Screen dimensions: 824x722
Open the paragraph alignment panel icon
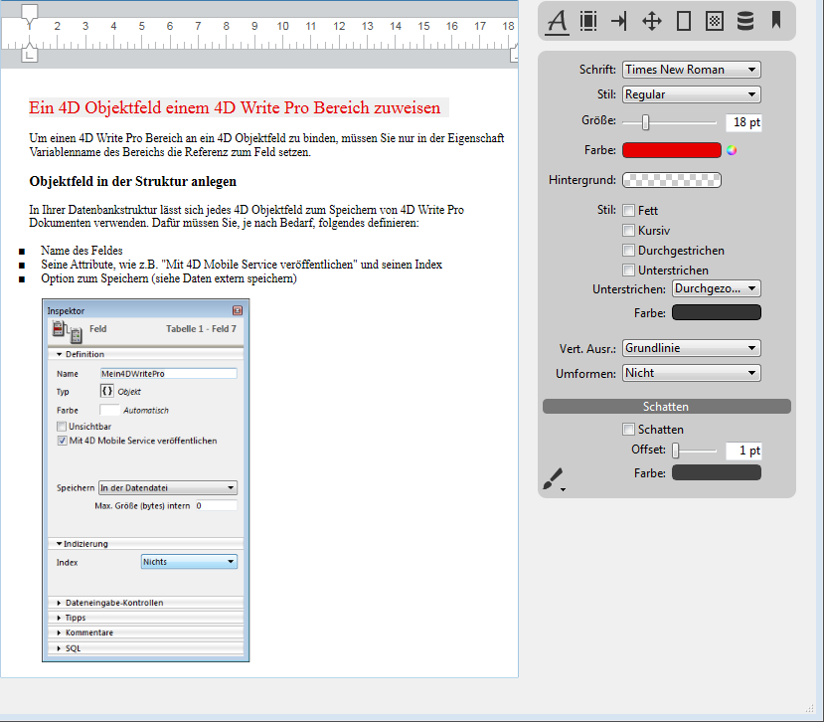point(588,21)
